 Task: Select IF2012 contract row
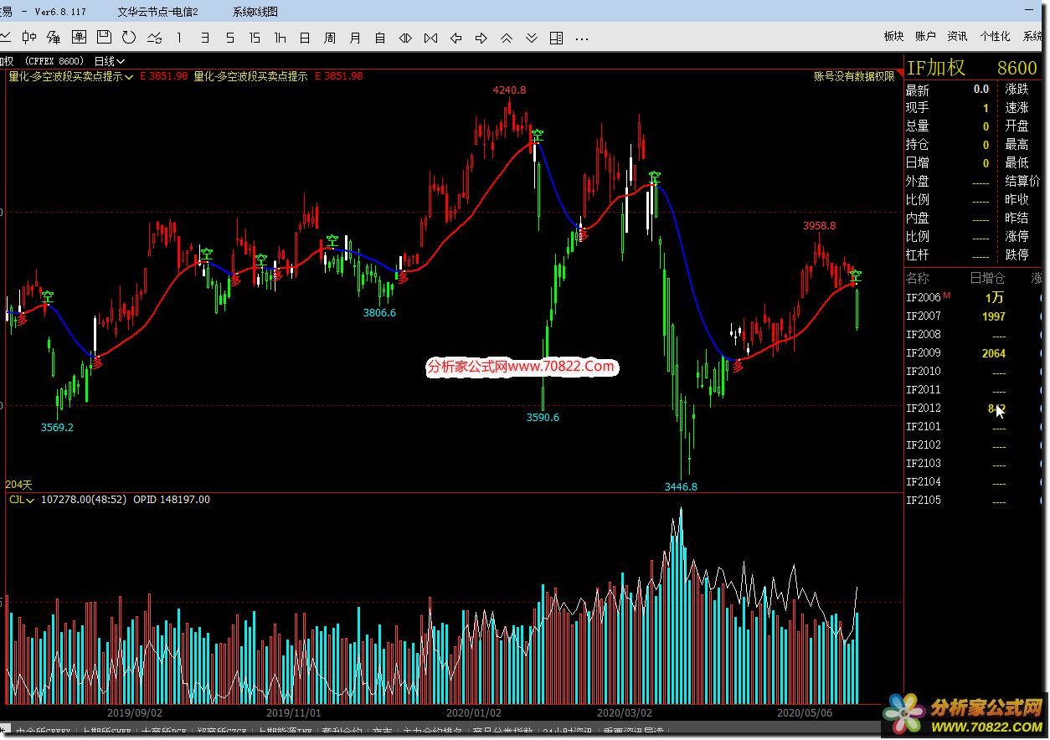tap(973, 408)
